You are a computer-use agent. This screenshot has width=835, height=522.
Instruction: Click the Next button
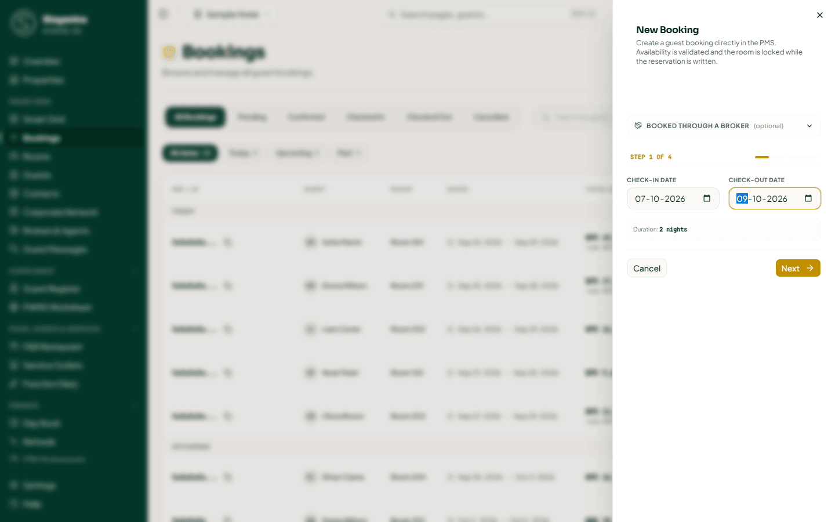pos(798,268)
